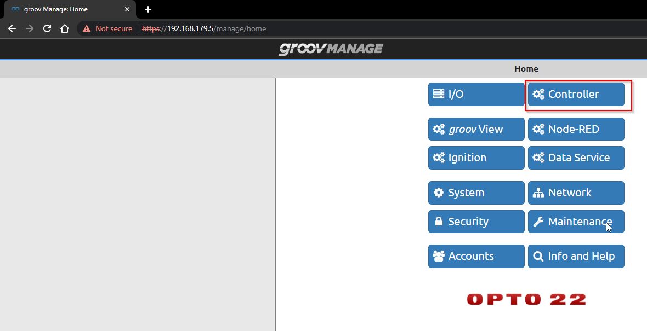Open the Data Service section
This screenshot has height=331, width=647.
(x=576, y=158)
